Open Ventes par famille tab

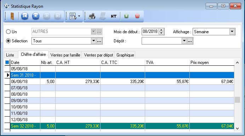click(x=65, y=55)
